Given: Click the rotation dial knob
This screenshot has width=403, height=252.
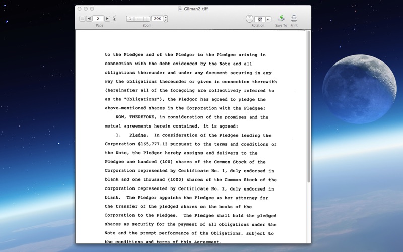Looking at the screenshot, I should tap(249, 19).
